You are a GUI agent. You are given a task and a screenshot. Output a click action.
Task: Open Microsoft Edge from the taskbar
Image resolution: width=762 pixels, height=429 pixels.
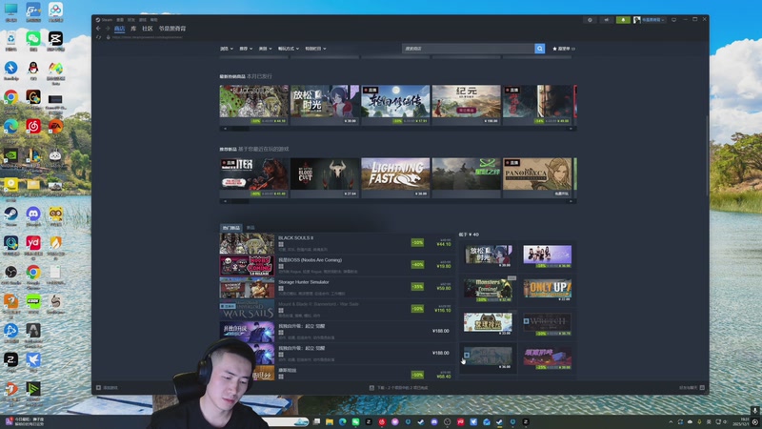click(343, 421)
